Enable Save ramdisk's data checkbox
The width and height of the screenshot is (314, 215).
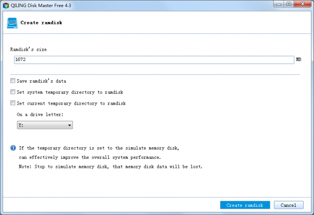coord(13,80)
